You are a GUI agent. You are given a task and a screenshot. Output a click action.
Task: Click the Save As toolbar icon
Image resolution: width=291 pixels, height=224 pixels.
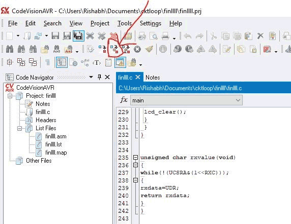coord(67,36)
